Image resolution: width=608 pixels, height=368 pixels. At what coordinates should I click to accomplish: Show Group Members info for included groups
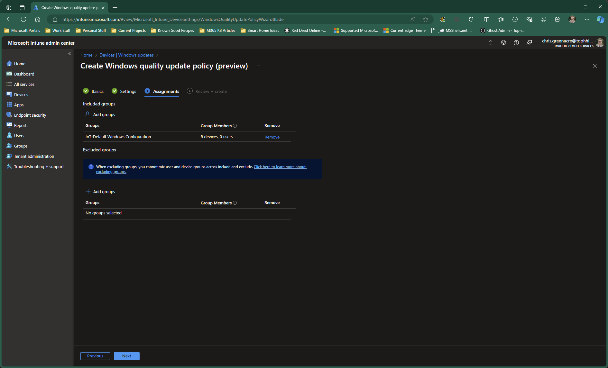coord(235,126)
